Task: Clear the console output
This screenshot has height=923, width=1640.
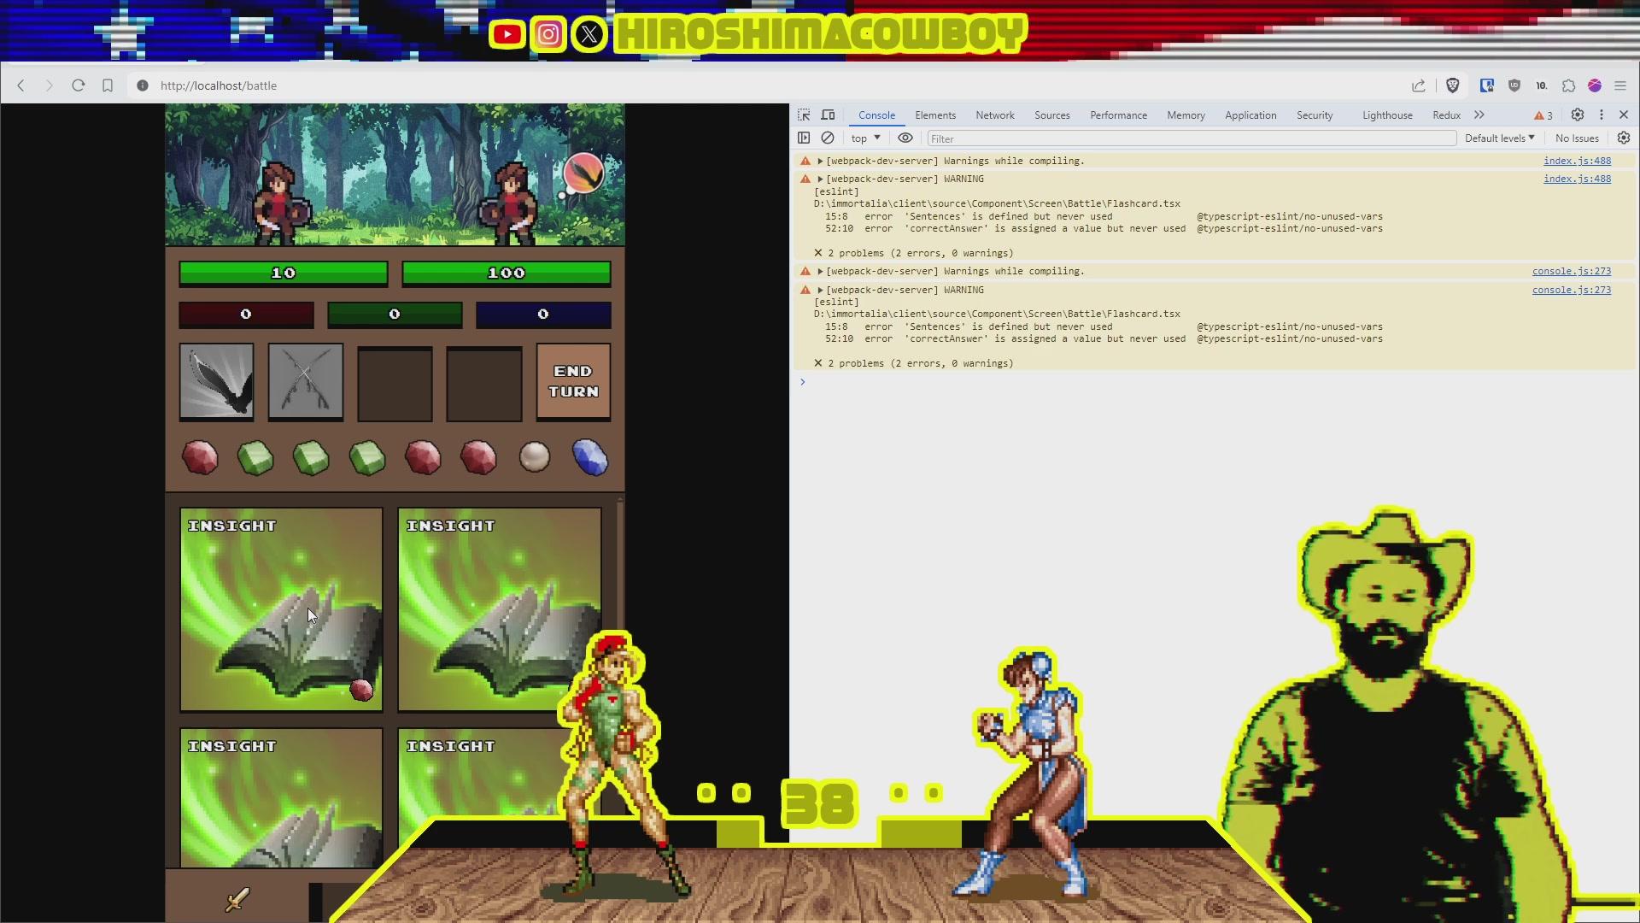Action: pyautogui.click(x=828, y=138)
